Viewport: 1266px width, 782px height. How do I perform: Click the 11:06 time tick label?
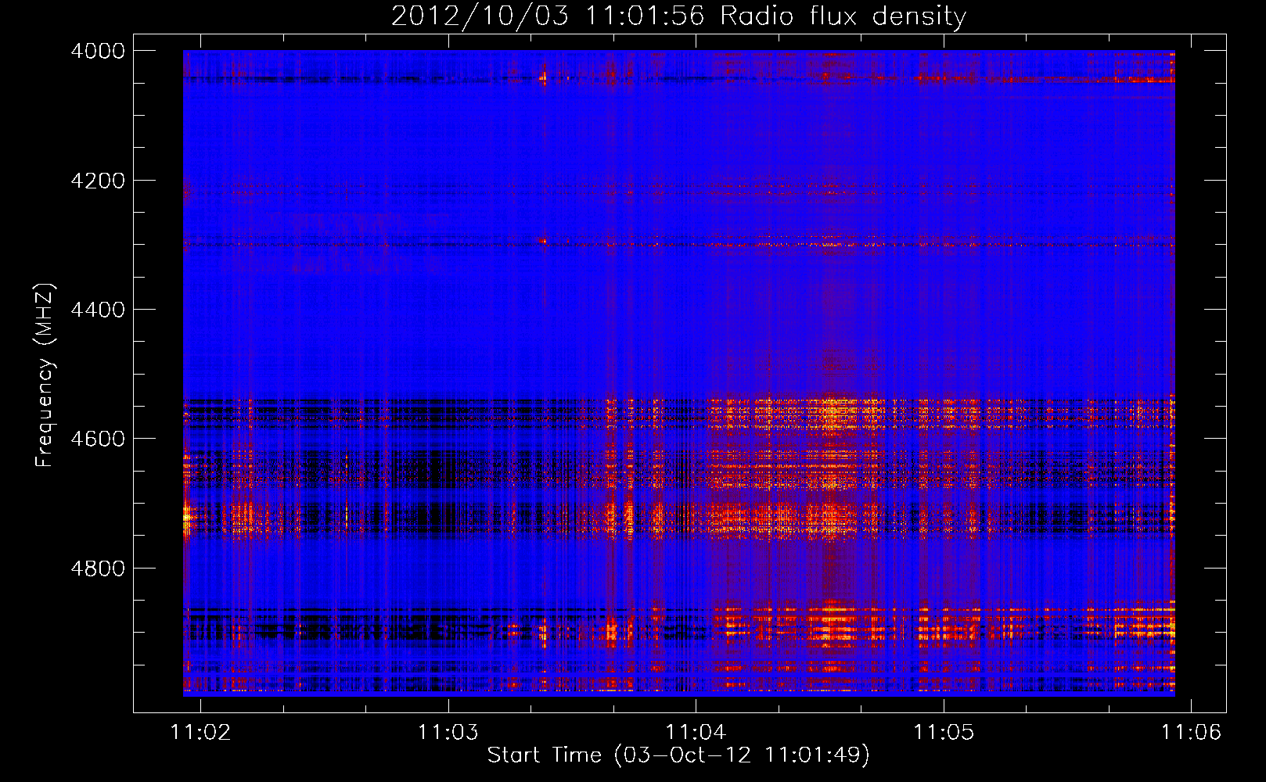pyautogui.click(x=1191, y=732)
